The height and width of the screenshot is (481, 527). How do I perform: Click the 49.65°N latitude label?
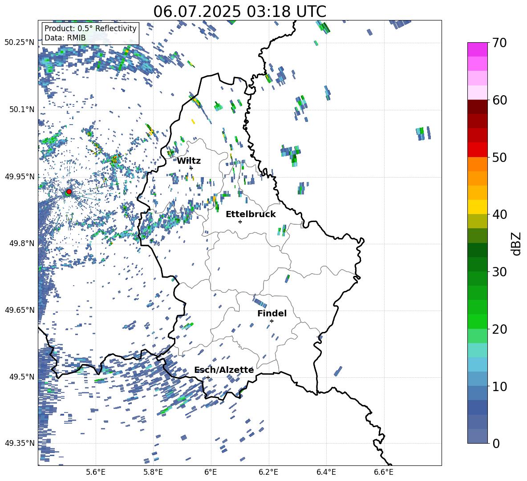tap(20, 310)
